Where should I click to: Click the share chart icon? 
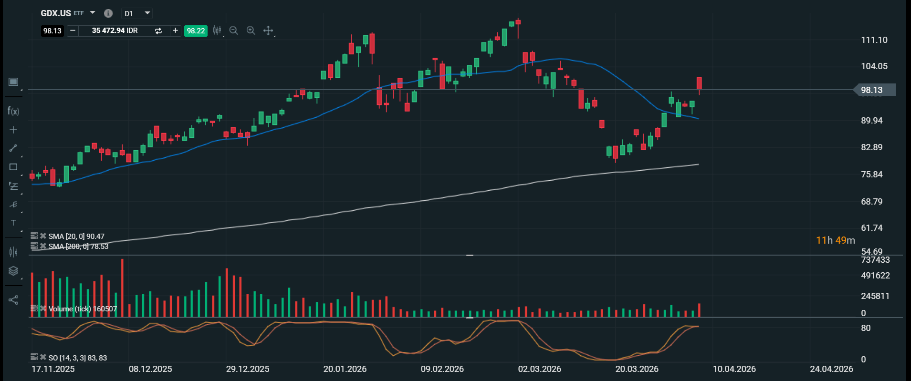point(13,300)
